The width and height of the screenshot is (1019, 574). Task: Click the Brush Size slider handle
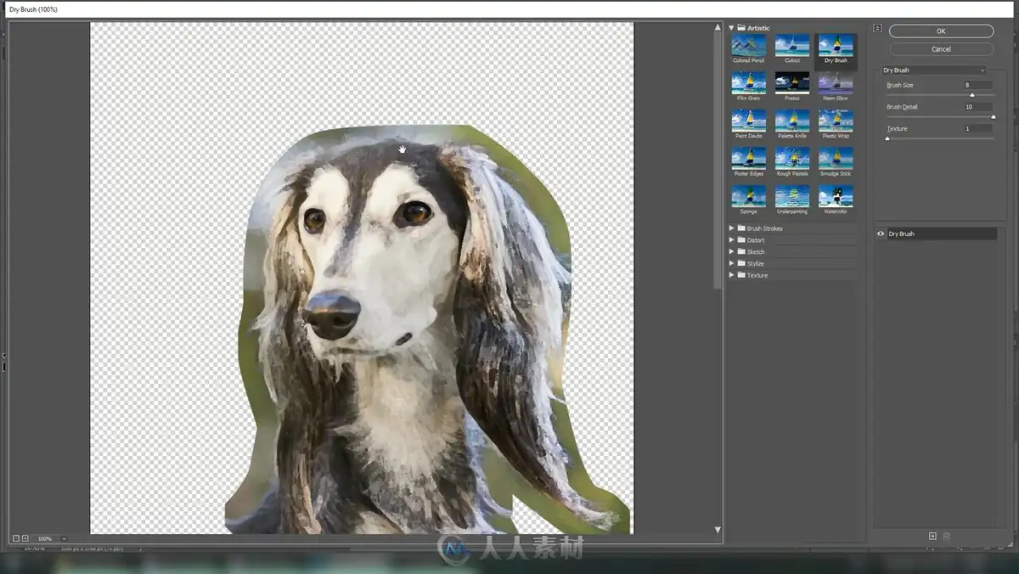pyautogui.click(x=972, y=95)
